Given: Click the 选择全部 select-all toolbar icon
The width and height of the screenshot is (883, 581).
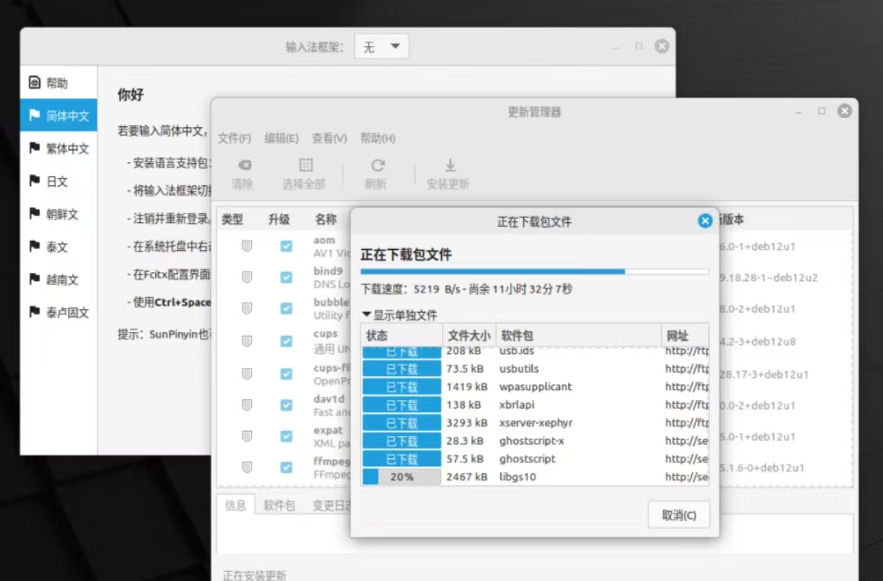Looking at the screenshot, I should coord(306,165).
